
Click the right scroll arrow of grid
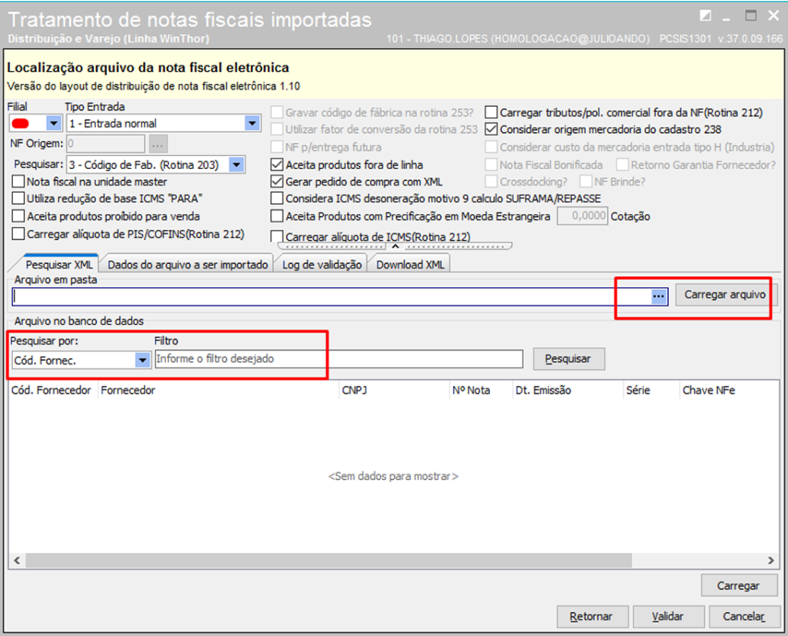(771, 560)
